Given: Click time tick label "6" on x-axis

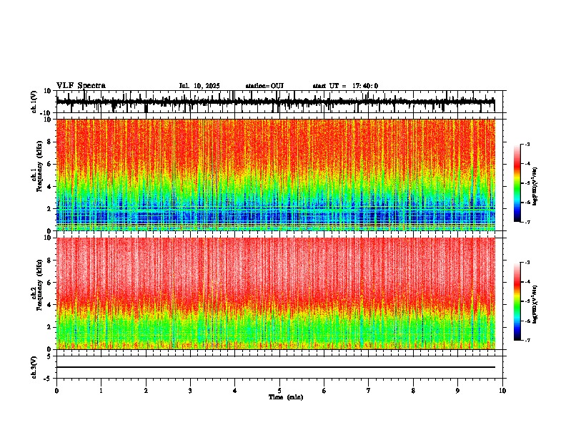Looking at the screenshot, I should 324,391.
